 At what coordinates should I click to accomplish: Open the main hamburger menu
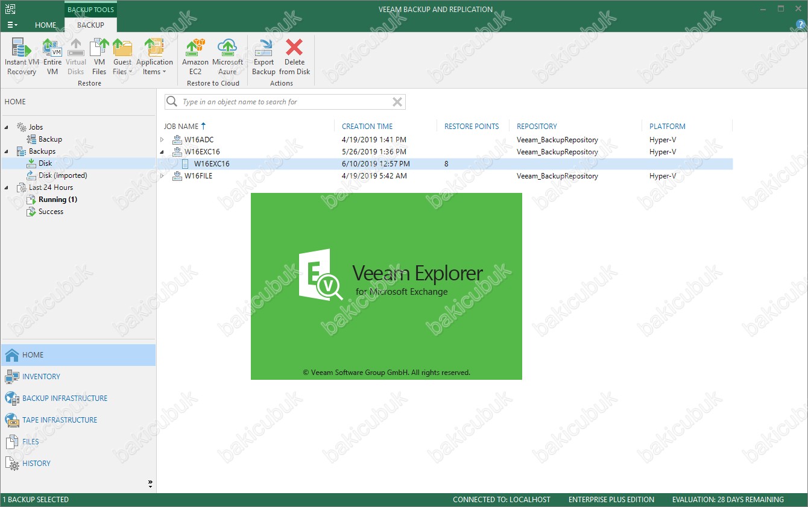pyautogui.click(x=12, y=25)
